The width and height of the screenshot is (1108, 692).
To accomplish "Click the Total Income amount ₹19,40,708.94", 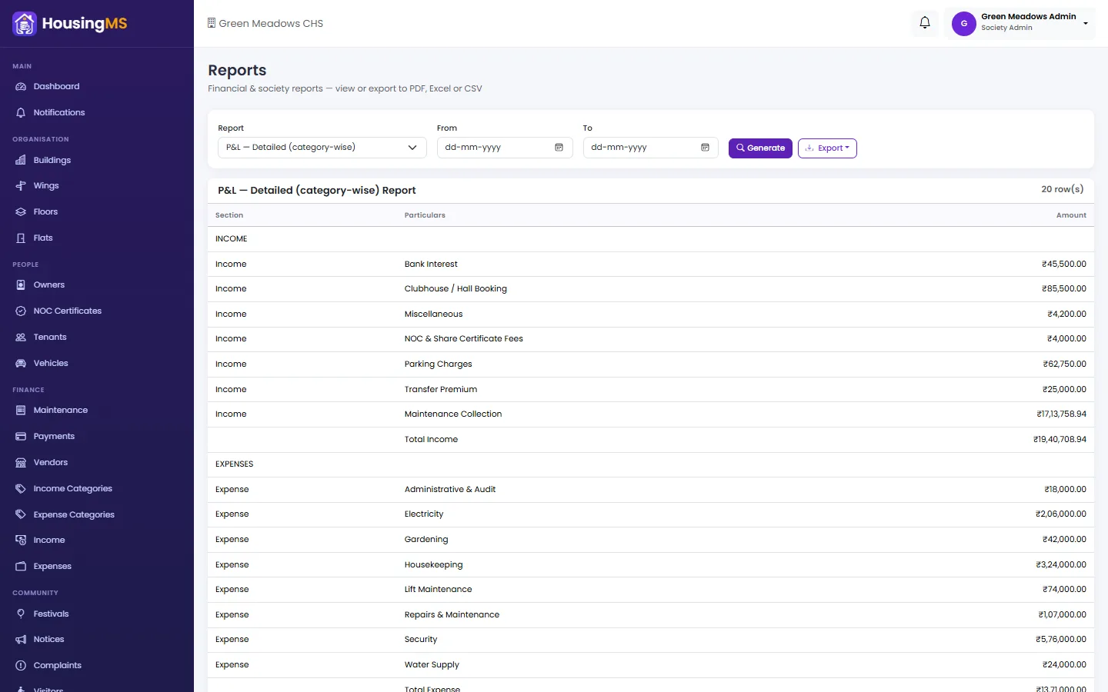I will click(x=1060, y=440).
